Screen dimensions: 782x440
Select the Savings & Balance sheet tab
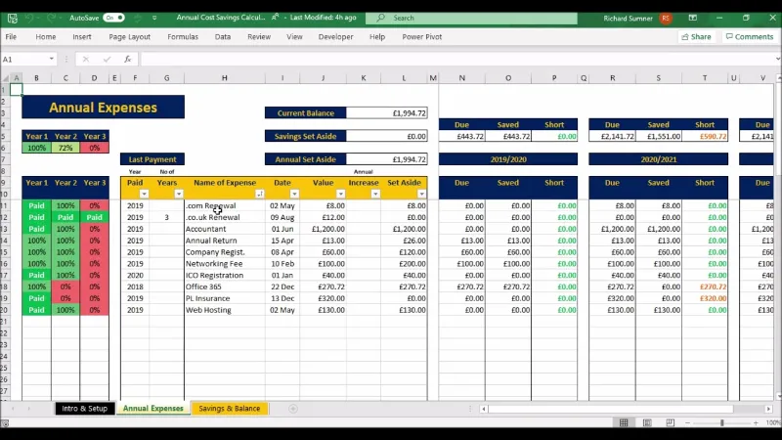[x=230, y=408]
